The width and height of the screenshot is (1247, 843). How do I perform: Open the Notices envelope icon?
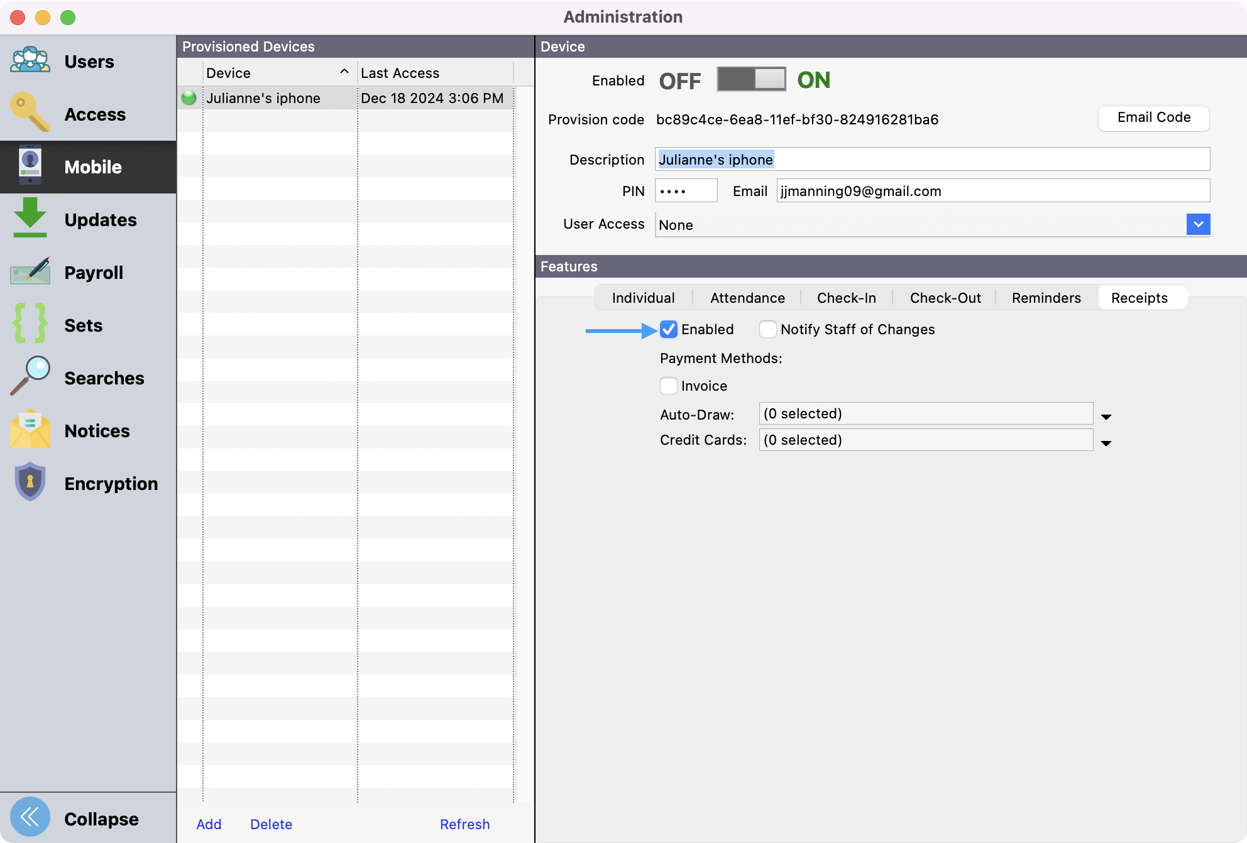[30, 430]
